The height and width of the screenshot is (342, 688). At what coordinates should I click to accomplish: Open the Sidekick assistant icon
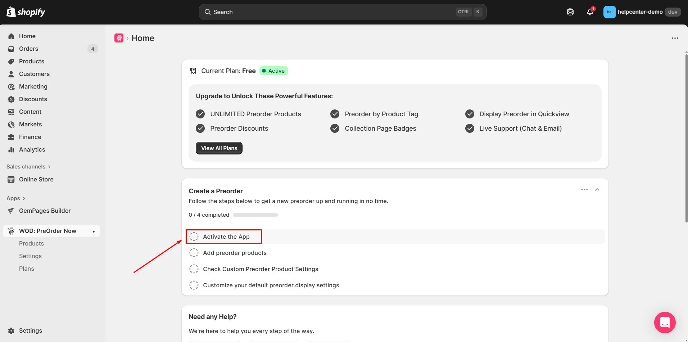click(x=570, y=12)
